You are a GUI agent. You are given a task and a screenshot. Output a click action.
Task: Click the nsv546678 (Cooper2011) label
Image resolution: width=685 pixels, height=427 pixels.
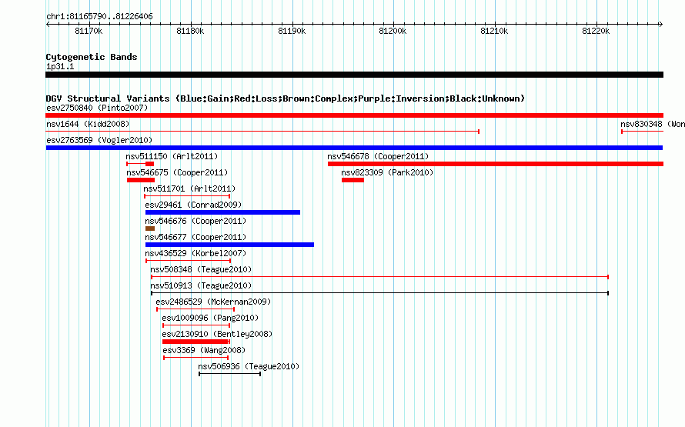[x=378, y=156]
